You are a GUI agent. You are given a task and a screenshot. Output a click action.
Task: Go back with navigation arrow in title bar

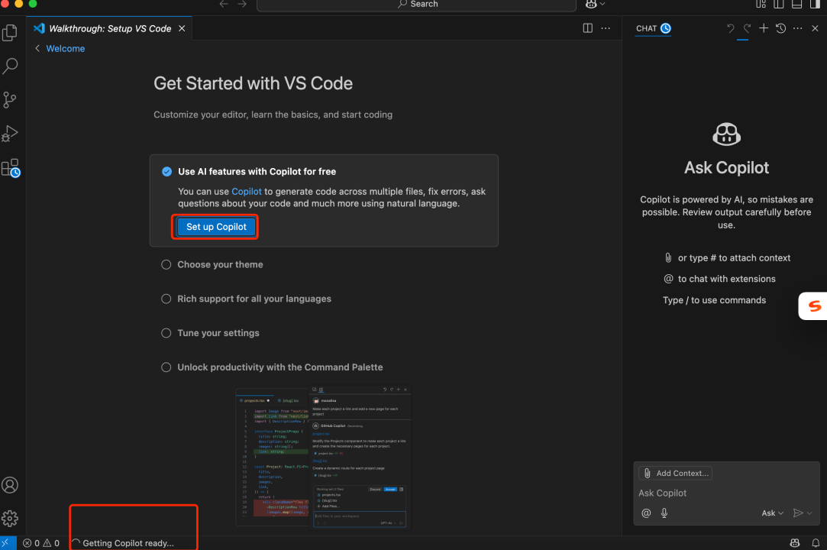(224, 5)
